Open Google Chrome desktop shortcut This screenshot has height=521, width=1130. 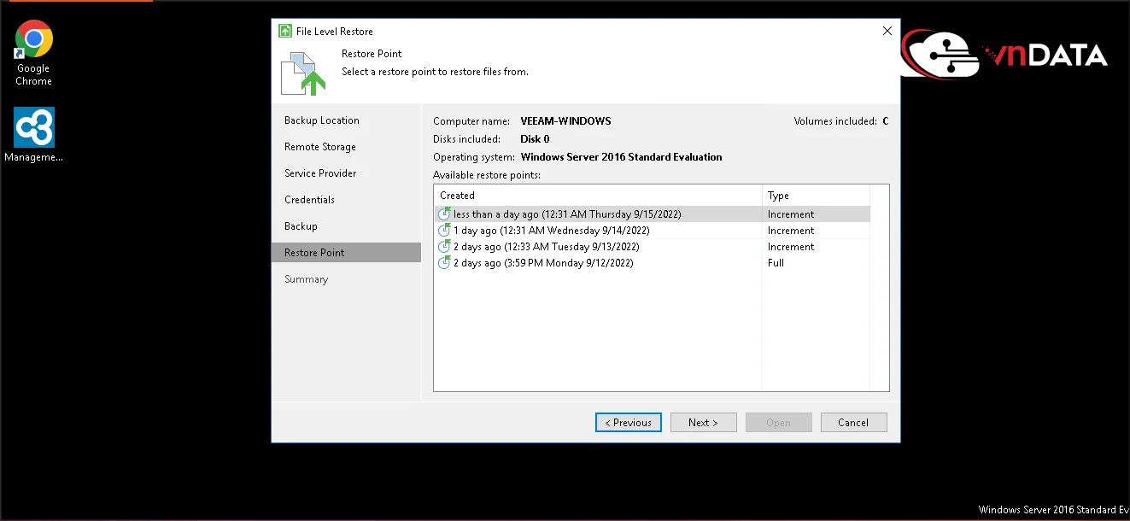tap(34, 54)
